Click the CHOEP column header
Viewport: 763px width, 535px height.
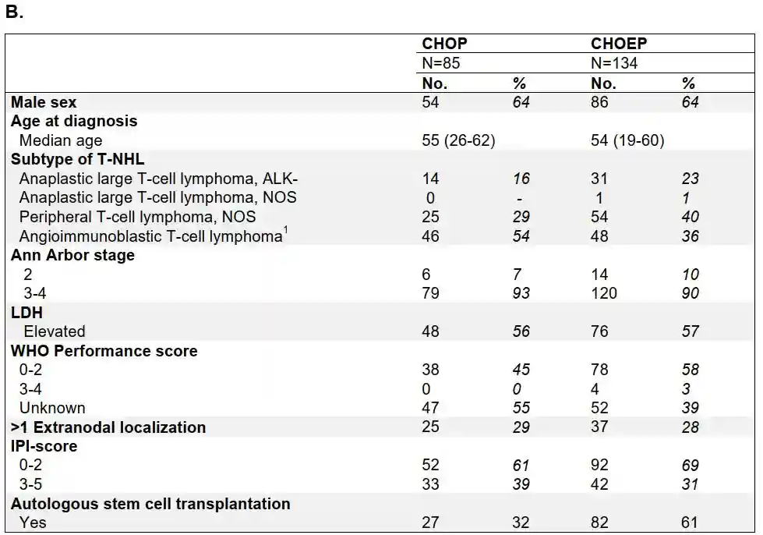pos(619,44)
